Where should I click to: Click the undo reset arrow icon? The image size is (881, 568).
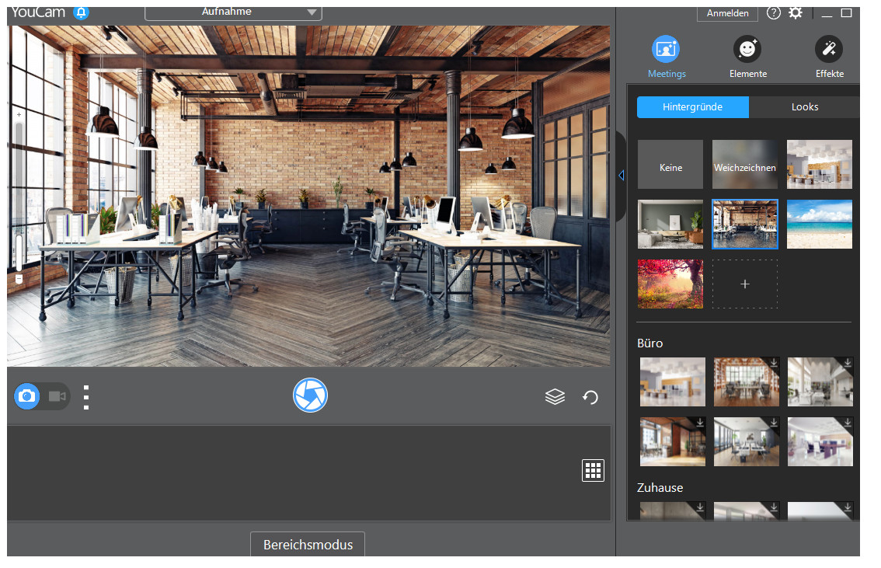(590, 397)
